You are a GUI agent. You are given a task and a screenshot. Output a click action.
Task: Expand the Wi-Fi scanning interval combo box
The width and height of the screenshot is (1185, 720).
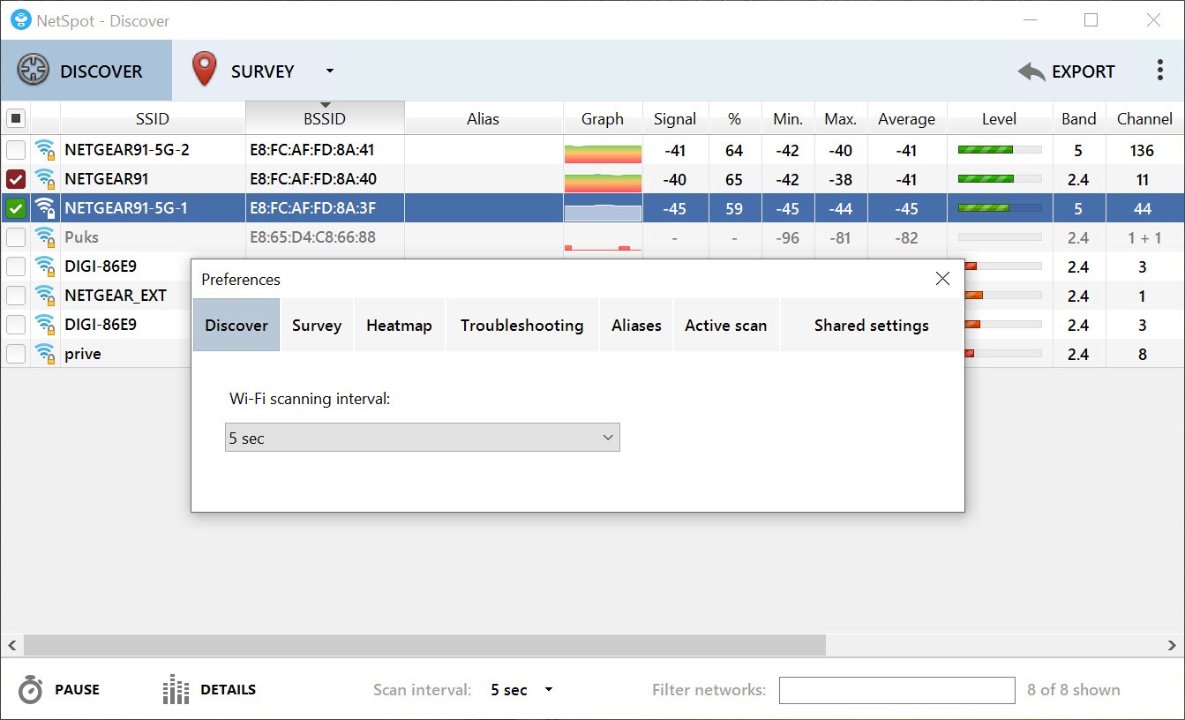tap(423, 438)
